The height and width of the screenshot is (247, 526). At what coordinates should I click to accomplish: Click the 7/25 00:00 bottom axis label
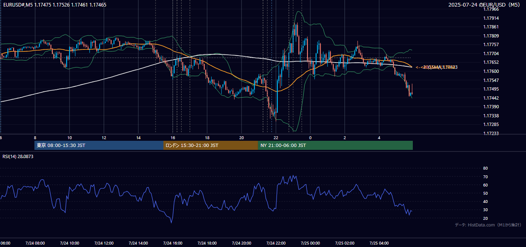pyautogui.click(x=310, y=243)
